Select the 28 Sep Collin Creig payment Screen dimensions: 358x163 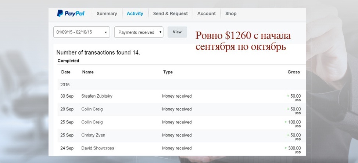[x=92, y=109]
